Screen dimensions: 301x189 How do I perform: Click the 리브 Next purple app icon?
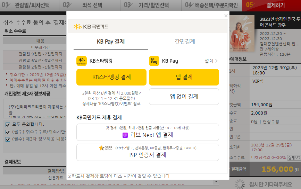click(x=125, y=135)
